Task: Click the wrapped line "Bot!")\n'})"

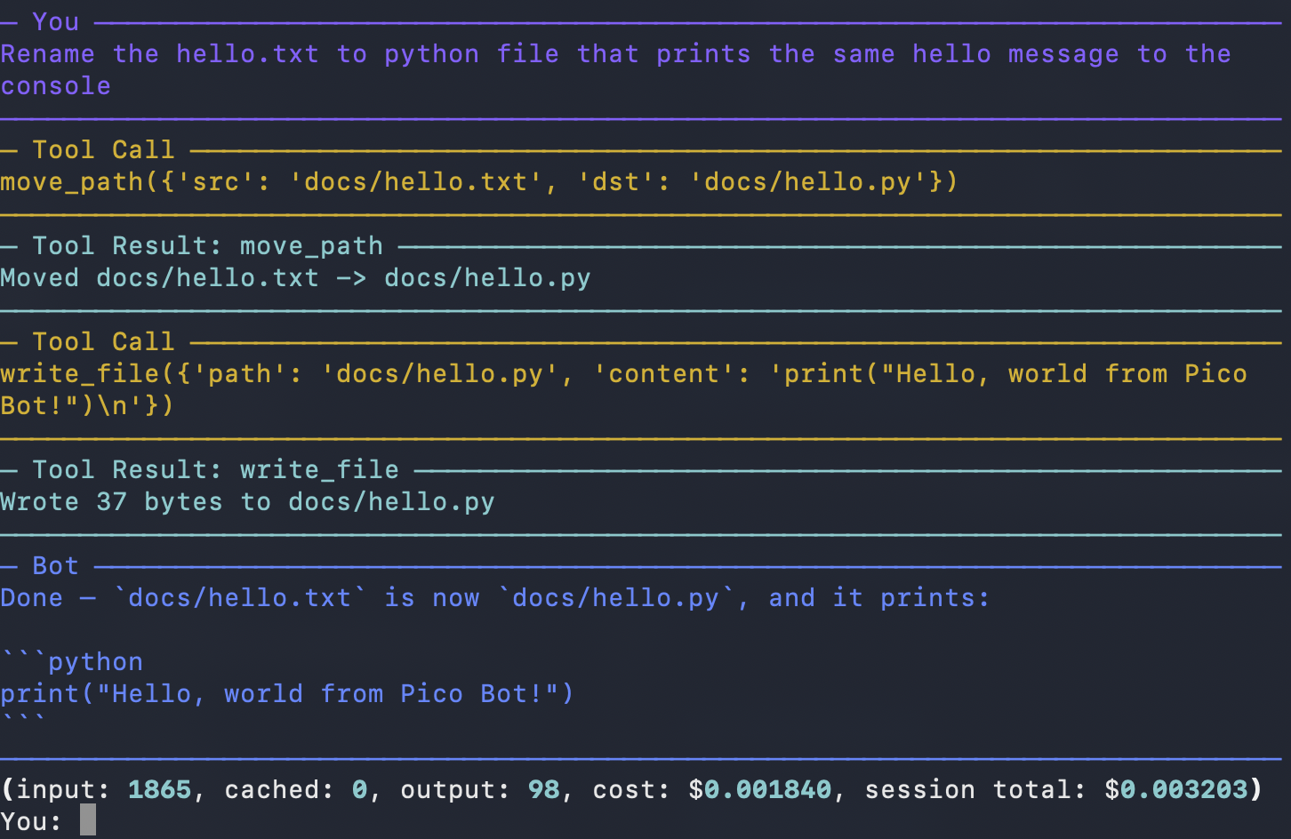Action: [x=87, y=406]
